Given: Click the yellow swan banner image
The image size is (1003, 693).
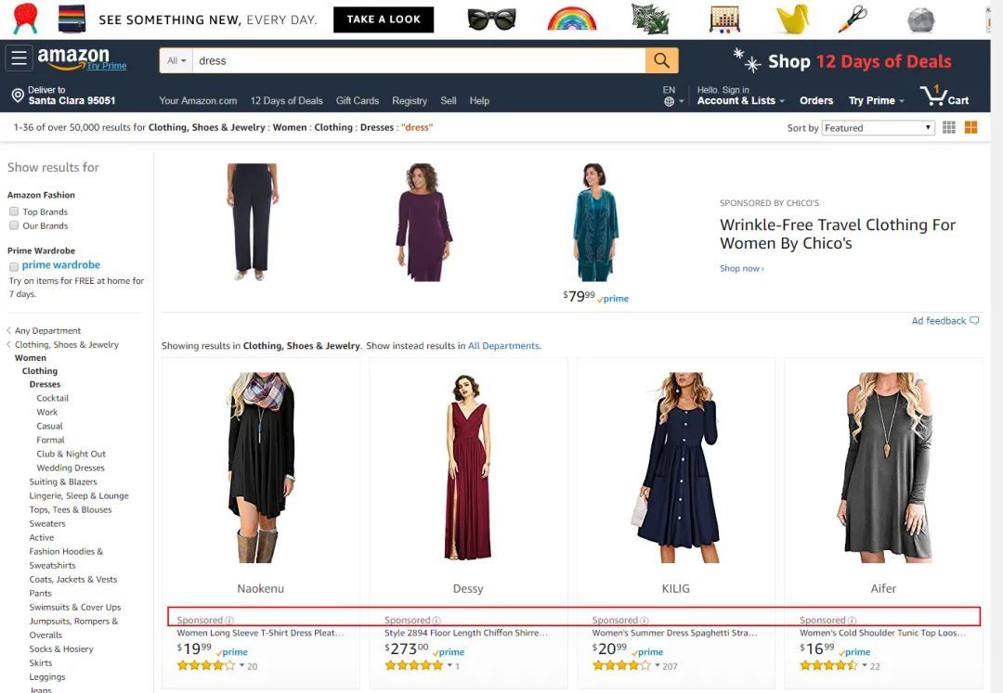Looking at the screenshot, I should tap(792, 19).
